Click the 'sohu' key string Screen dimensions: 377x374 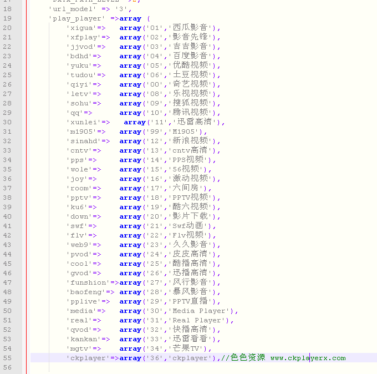[x=79, y=103]
